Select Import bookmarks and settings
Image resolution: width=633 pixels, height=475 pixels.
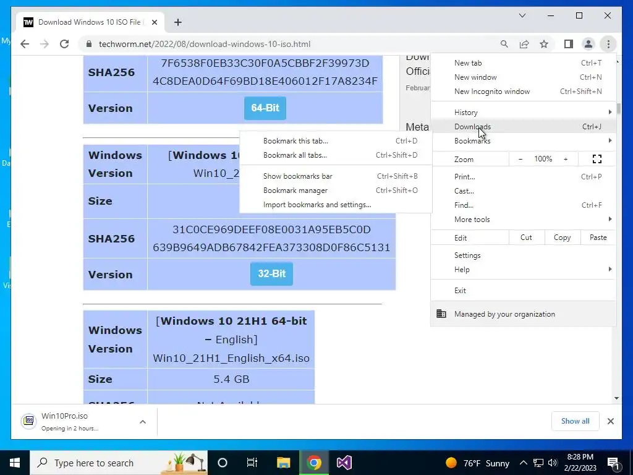click(336, 204)
